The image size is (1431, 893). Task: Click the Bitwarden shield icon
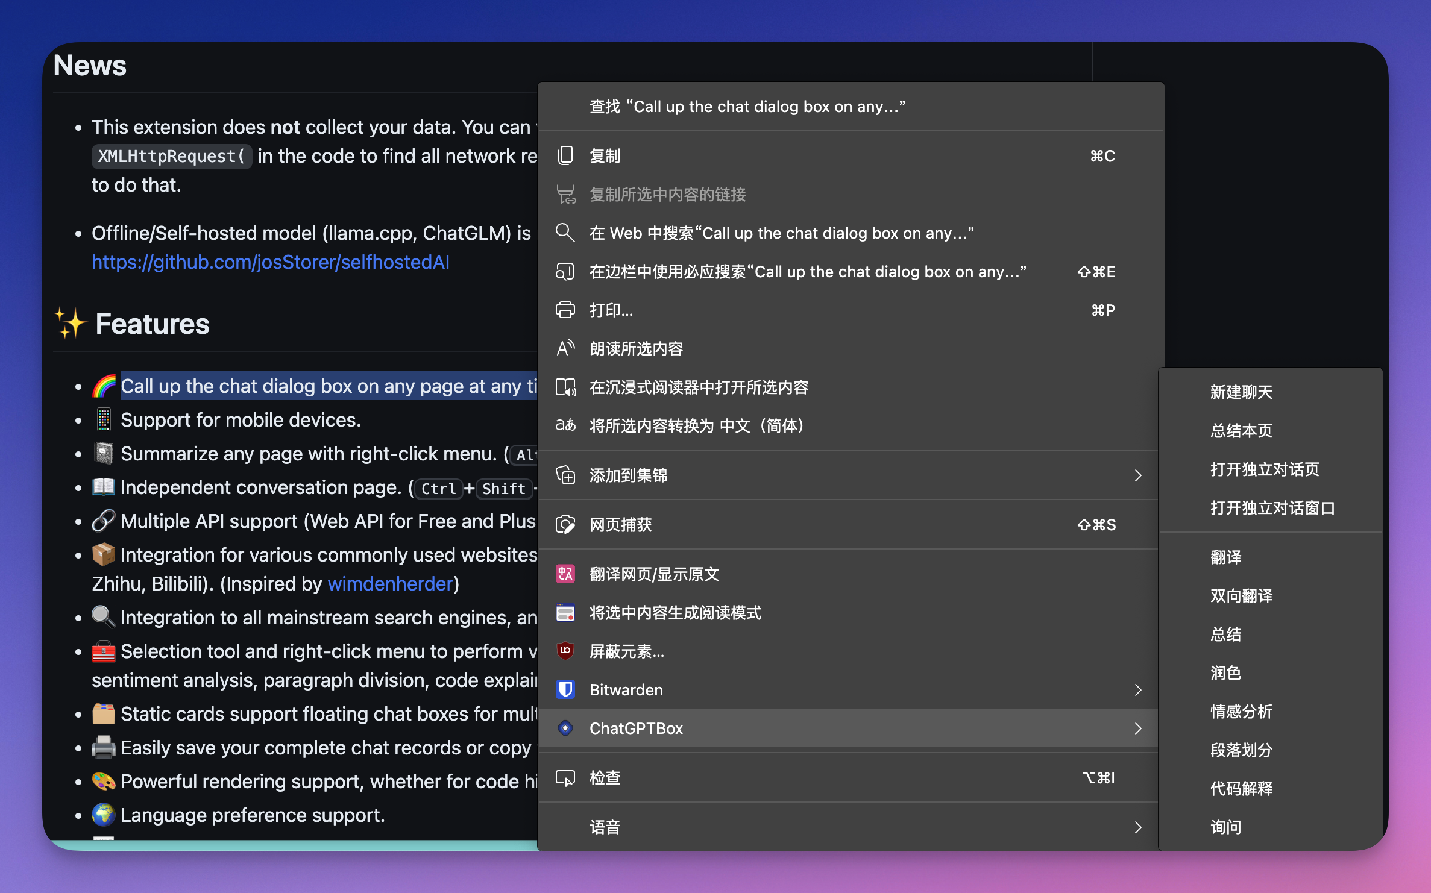(x=565, y=689)
